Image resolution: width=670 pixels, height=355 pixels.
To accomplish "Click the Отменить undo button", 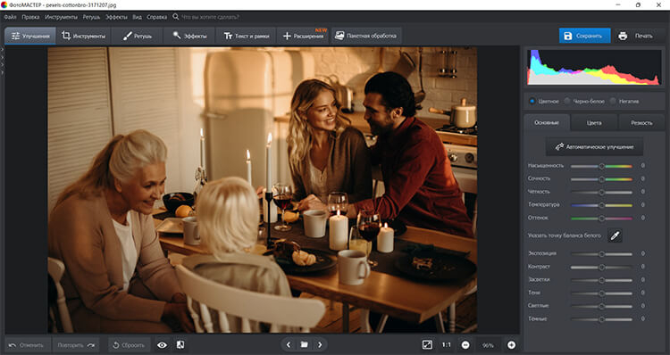I will pos(27,345).
